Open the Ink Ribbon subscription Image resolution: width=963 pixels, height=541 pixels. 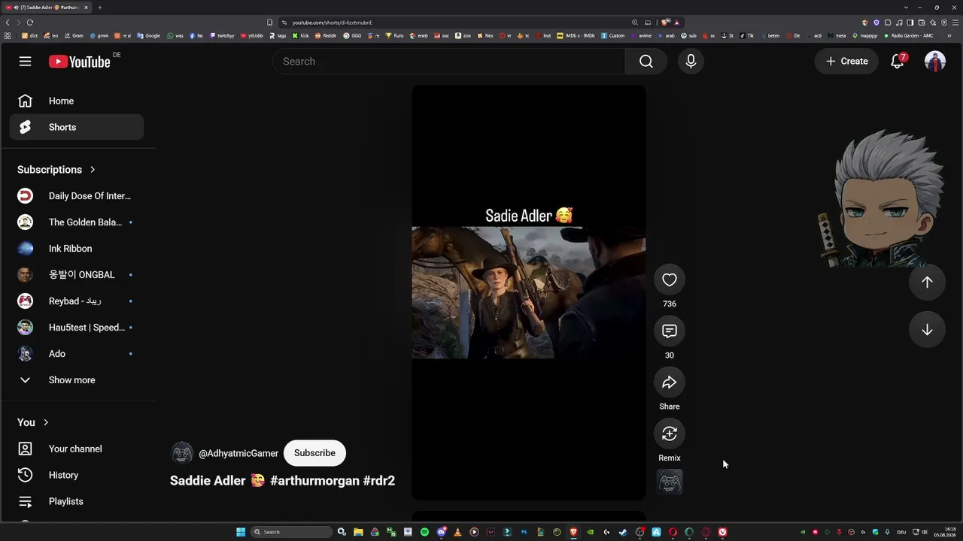pos(77,249)
